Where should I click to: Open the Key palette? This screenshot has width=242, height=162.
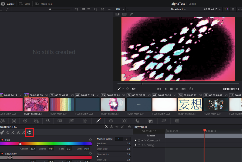151,121
